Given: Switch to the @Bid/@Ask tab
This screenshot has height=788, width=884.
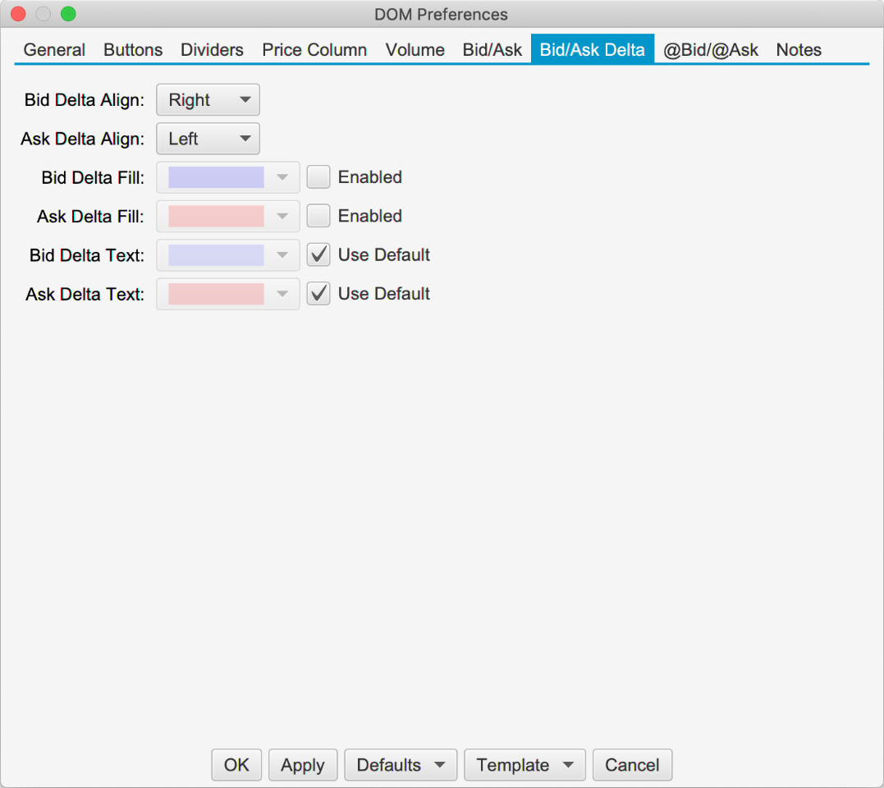Looking at the screenshot, I should 711,50.
